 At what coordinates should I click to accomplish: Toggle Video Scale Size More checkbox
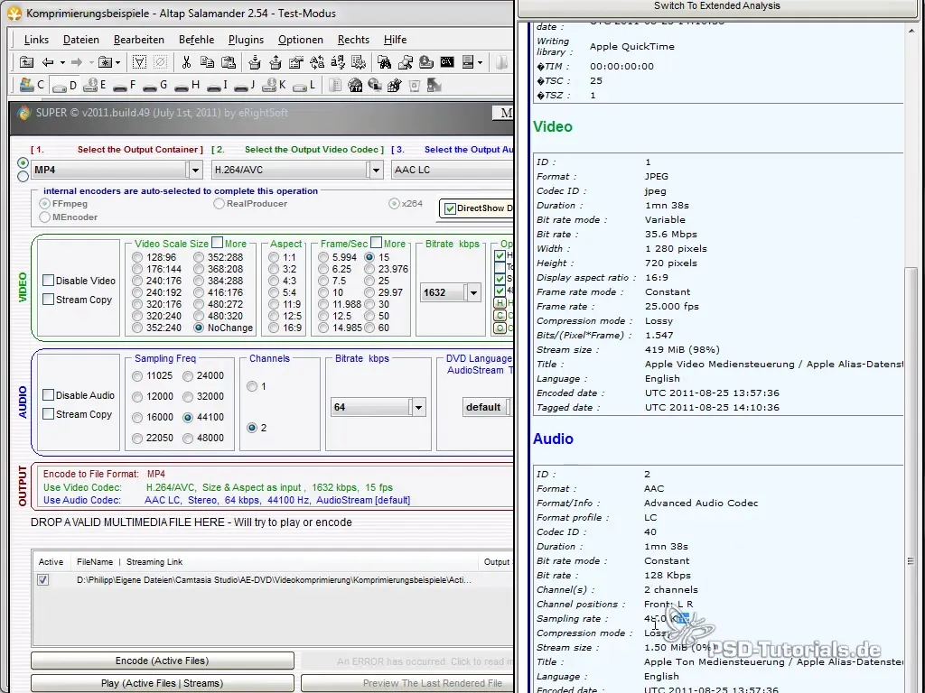tap(217, 242)
